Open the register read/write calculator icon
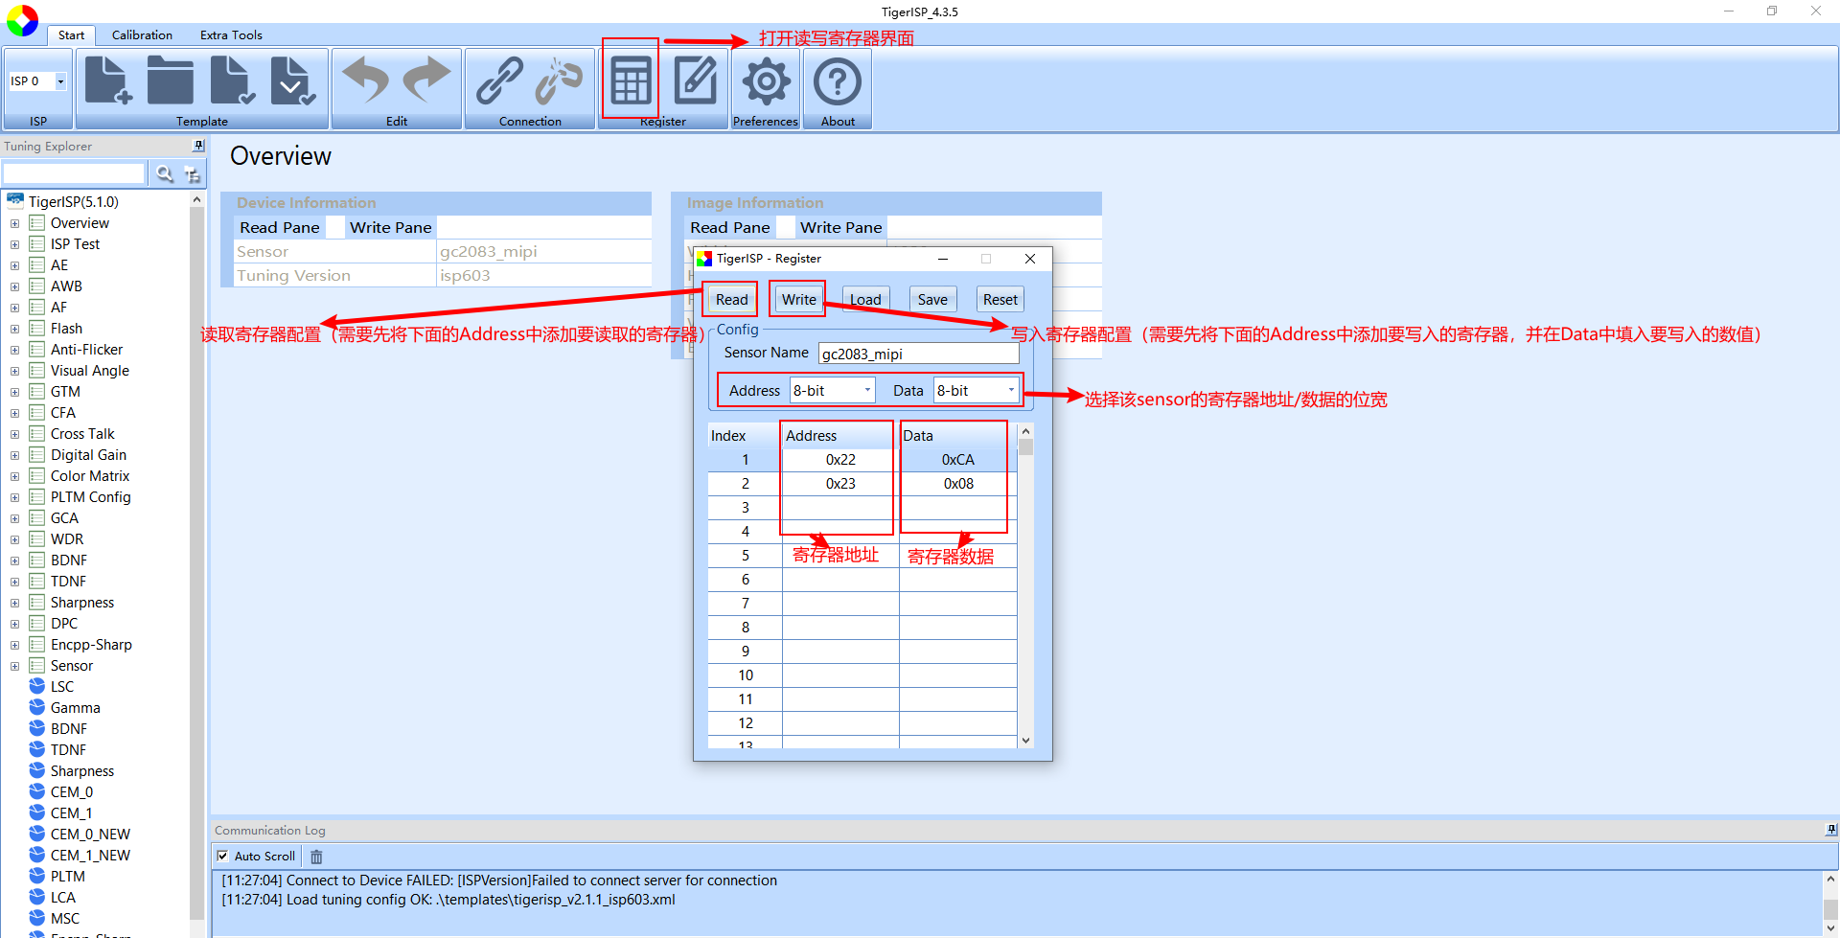 point(631,81)
